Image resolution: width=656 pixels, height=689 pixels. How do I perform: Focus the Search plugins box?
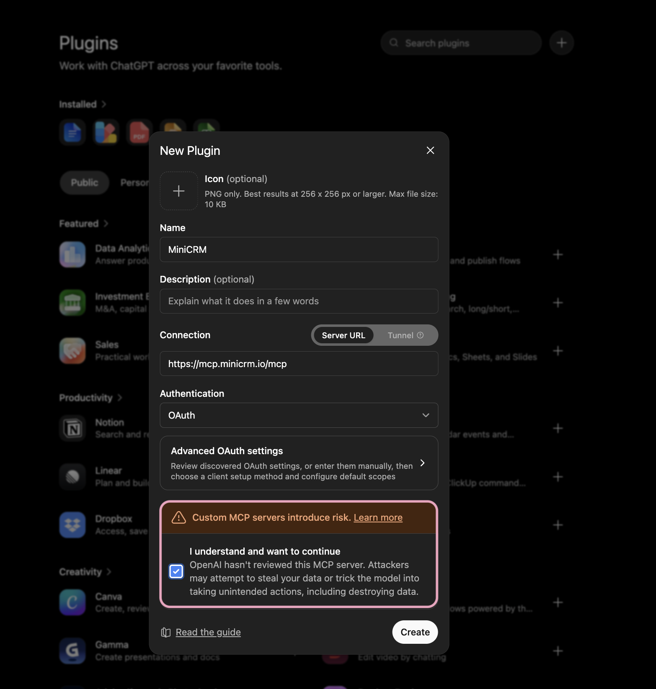461,43
